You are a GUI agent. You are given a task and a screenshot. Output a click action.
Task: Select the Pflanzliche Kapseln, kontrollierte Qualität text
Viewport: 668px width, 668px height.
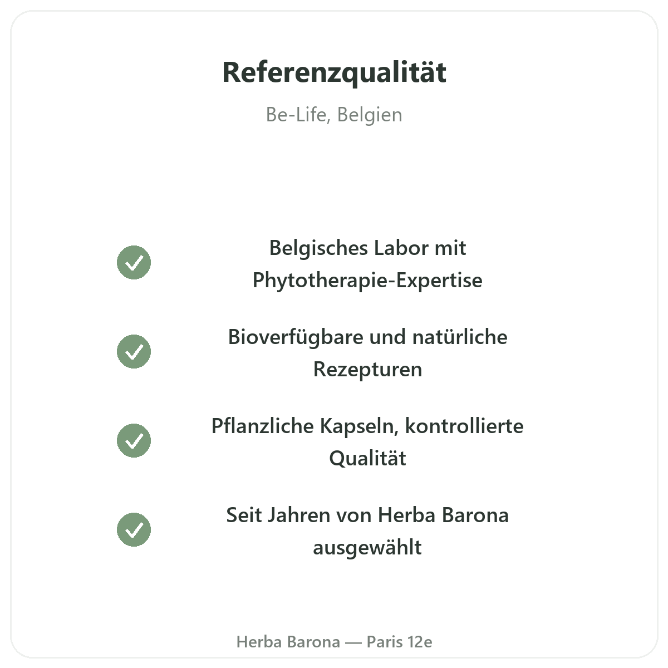(x=367, y=442)
